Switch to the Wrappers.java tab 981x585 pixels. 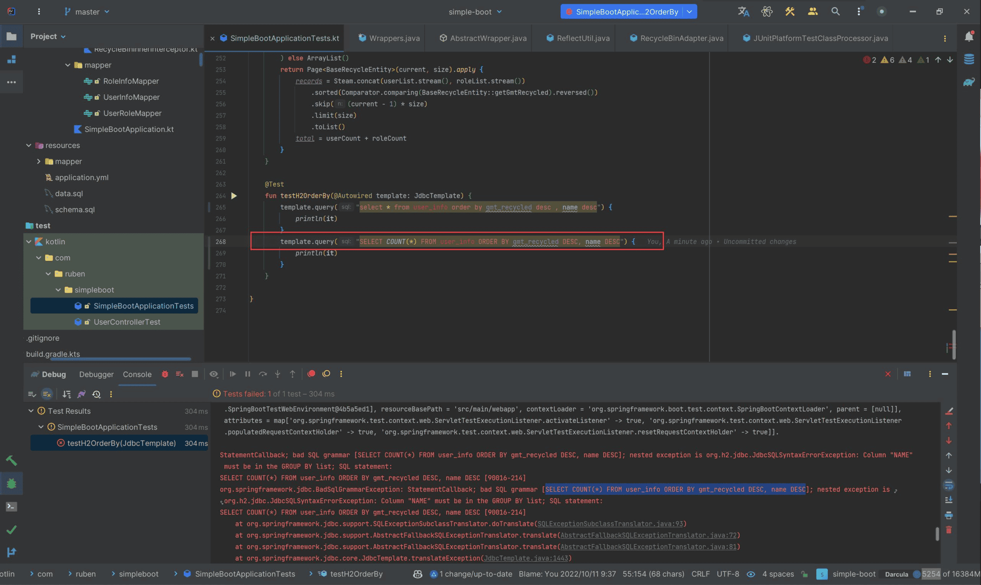[394, 38]
